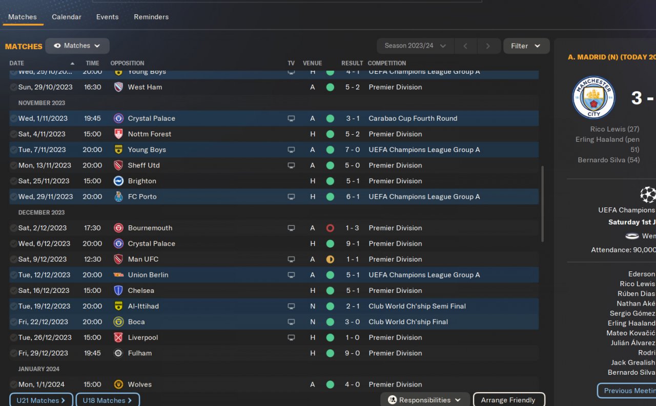The image size is (656, 406).
Task: Toggle the checkmark beside Sat, 4/11/2023 match
Action: pyautogui.click(x=13, y=134)
